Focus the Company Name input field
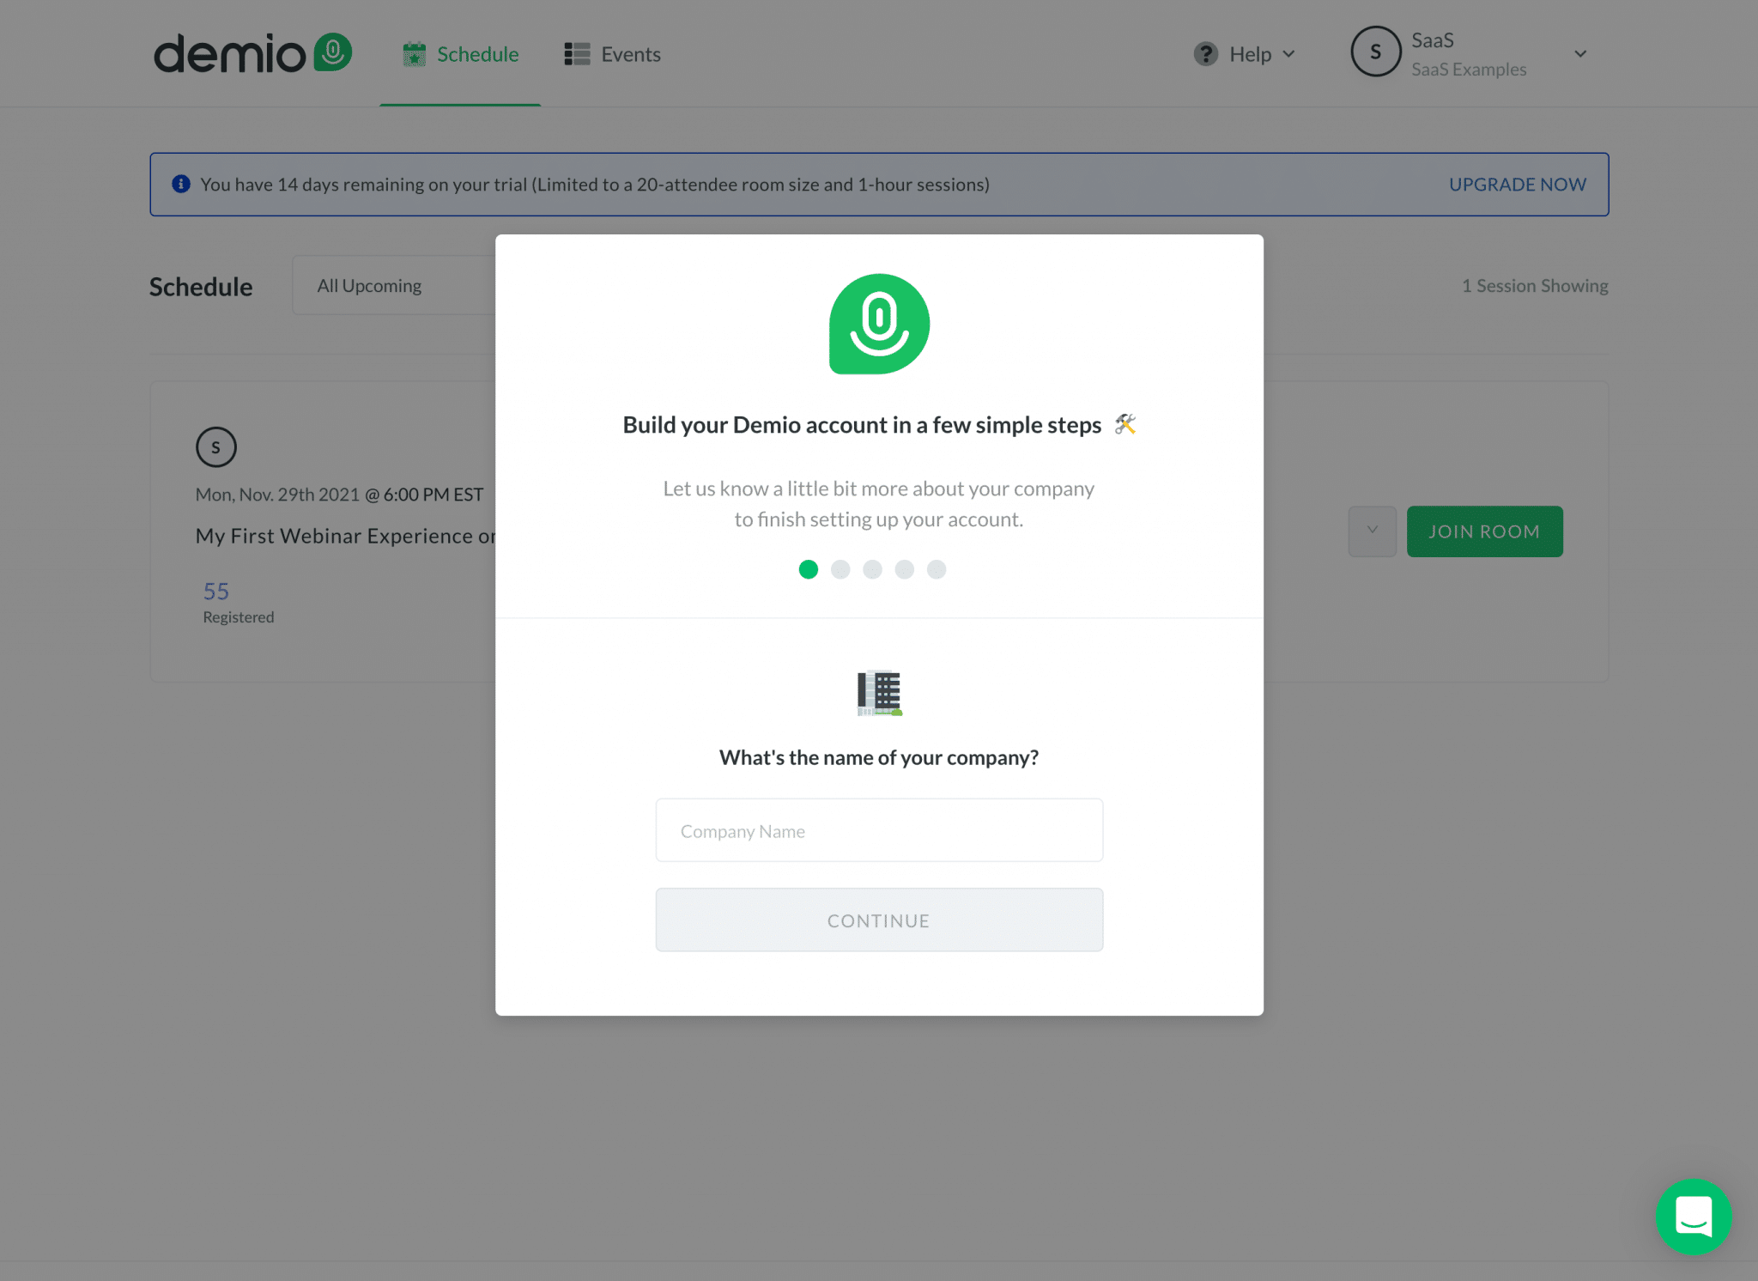The height and width of the screenshot is (1281, 1758). 879,830
